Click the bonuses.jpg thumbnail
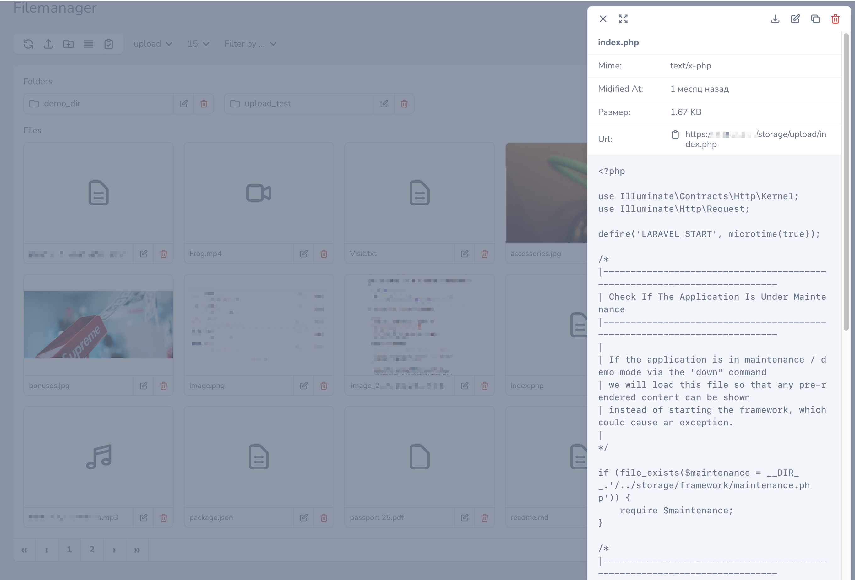The width and height of the screenshot is (855, 580). 98,325
